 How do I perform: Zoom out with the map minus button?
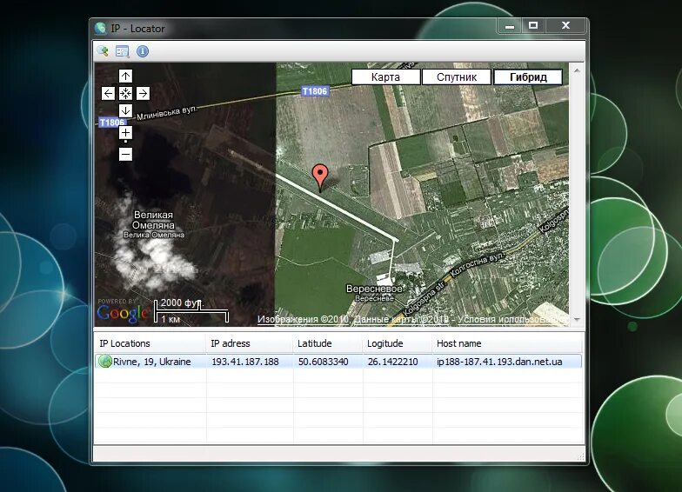click(125, 154)
